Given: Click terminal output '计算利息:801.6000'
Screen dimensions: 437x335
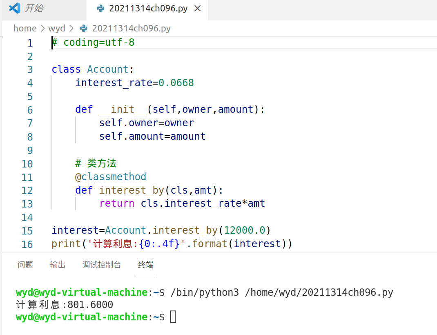Looking at the screenshot, I should tap(65, 305).
